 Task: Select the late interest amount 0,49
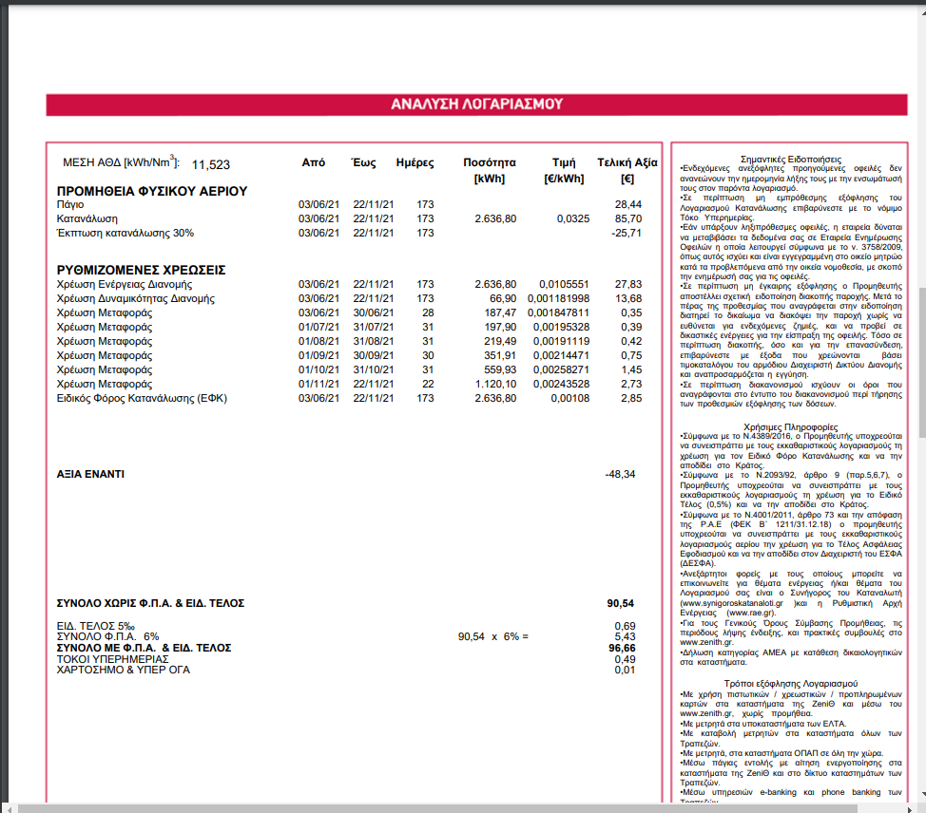625,659
